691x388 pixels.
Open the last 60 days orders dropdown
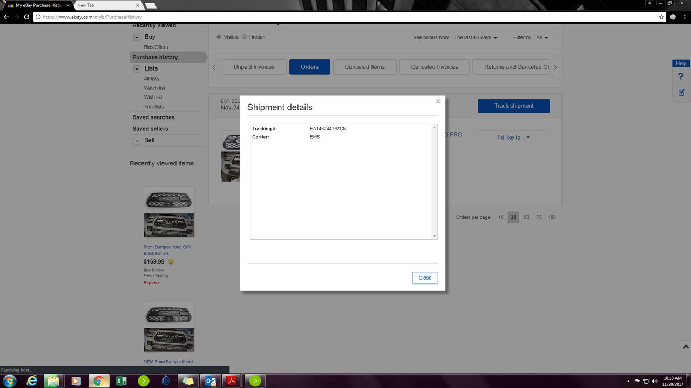point(476,38)
